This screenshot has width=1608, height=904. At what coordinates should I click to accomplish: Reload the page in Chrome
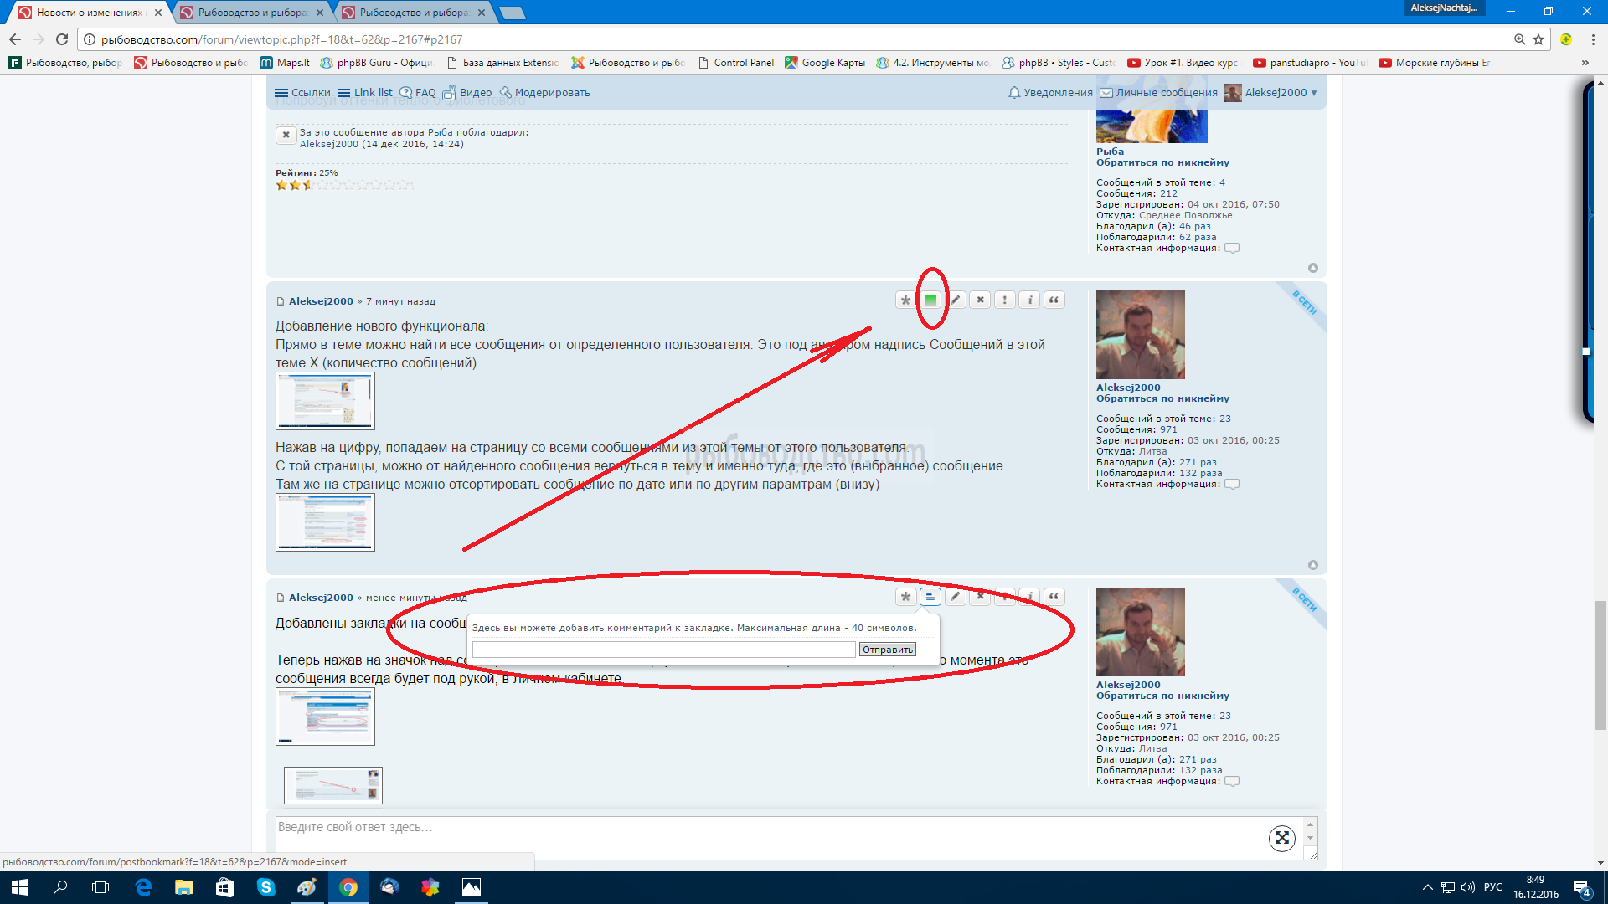62,39
